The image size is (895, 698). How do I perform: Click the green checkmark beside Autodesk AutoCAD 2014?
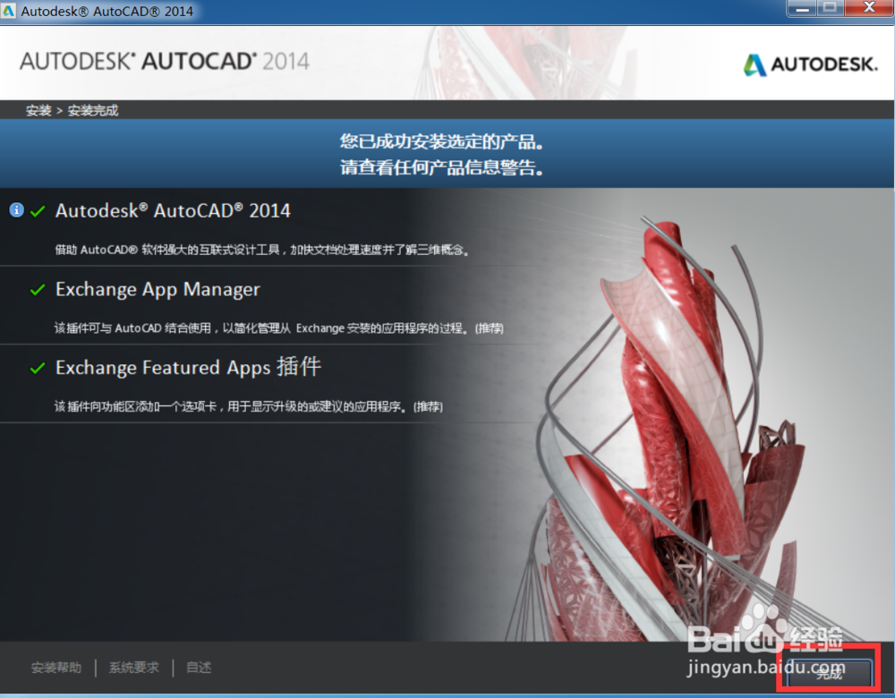click(x=37, y=211)
